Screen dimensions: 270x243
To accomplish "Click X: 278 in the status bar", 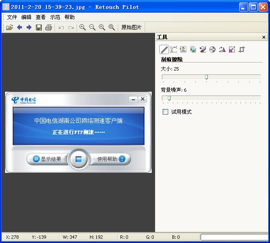I will [12, 237].
